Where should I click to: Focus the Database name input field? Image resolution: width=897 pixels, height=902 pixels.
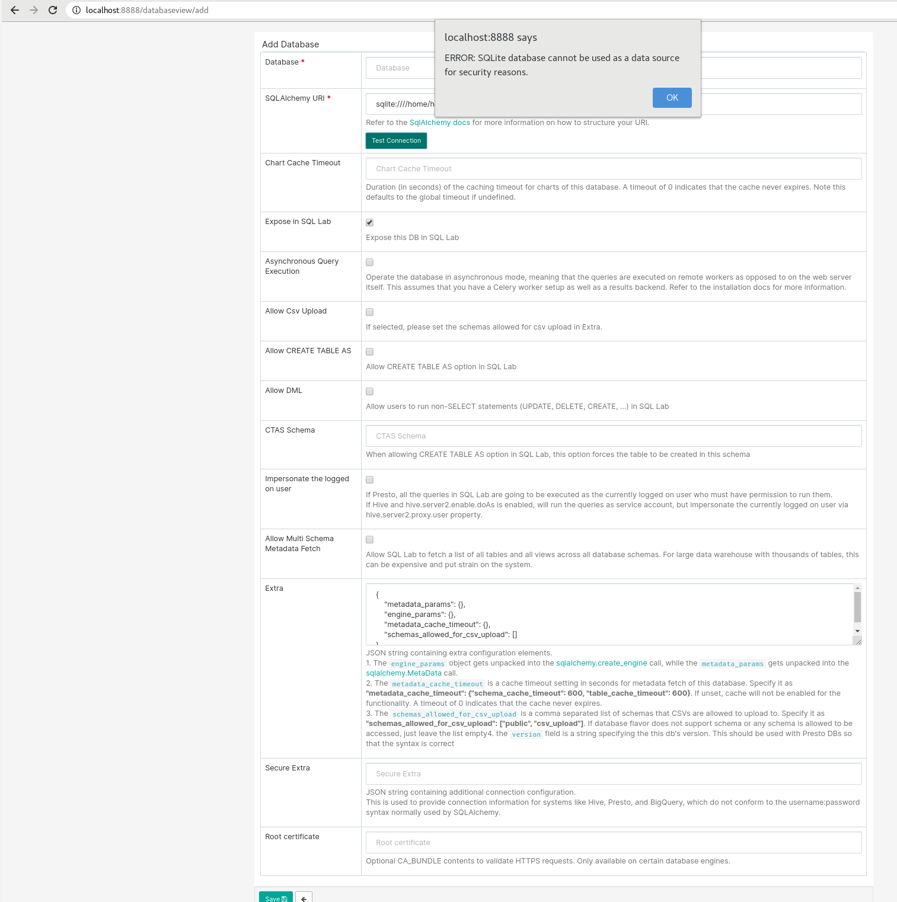614,68
